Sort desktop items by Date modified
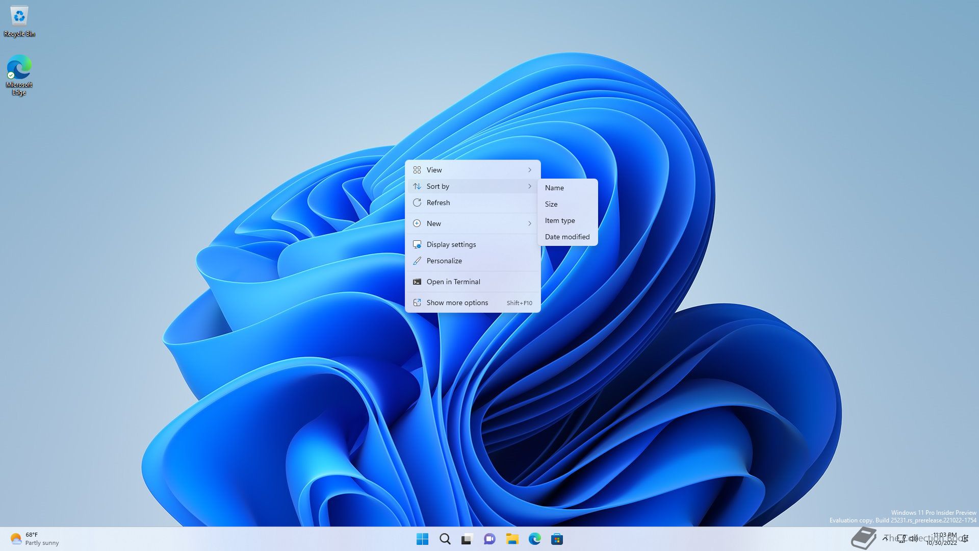 [x=568, y=237]
